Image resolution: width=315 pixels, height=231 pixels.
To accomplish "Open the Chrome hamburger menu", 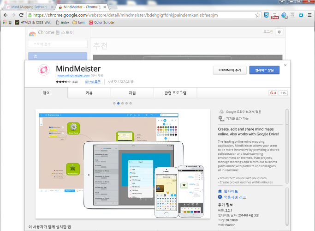I will point(309,15).
